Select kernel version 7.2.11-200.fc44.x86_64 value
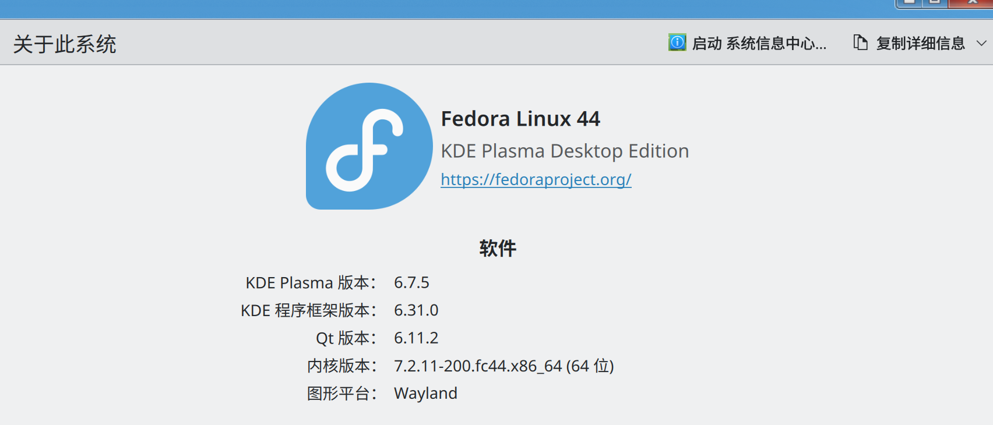The image size is (993, 425). (504, 366)
